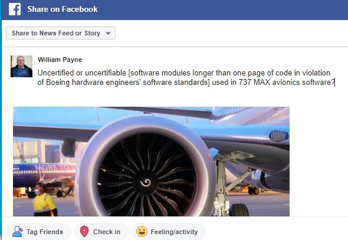Click the text end after software?
This screenshot has width=348, height=240.
(334, 83)
